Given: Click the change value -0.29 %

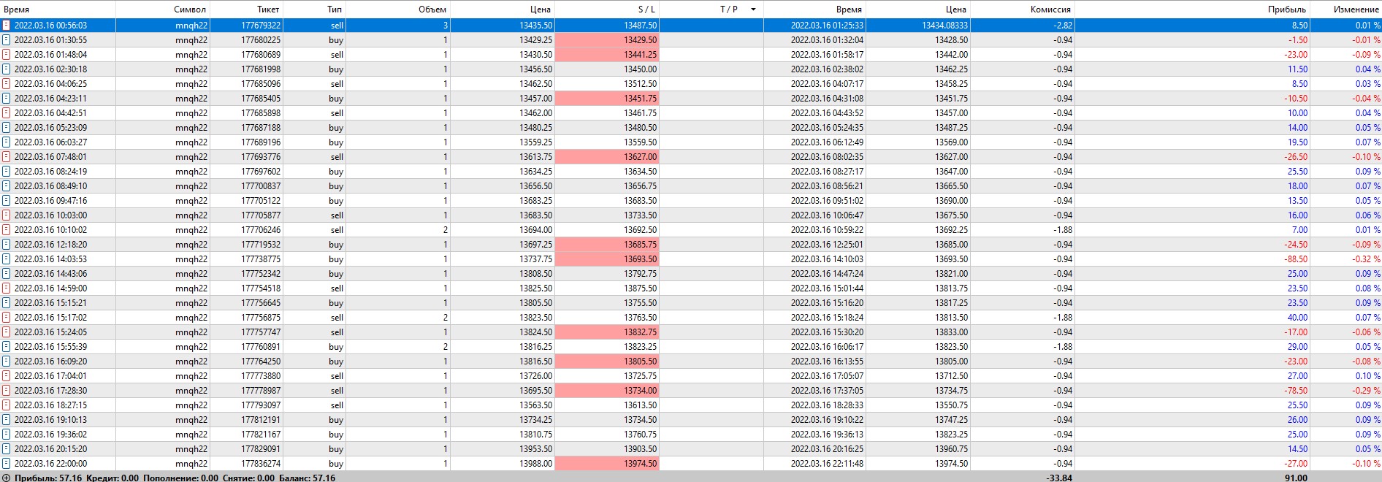Looking at the screenshot, I should coord(1366,391).
